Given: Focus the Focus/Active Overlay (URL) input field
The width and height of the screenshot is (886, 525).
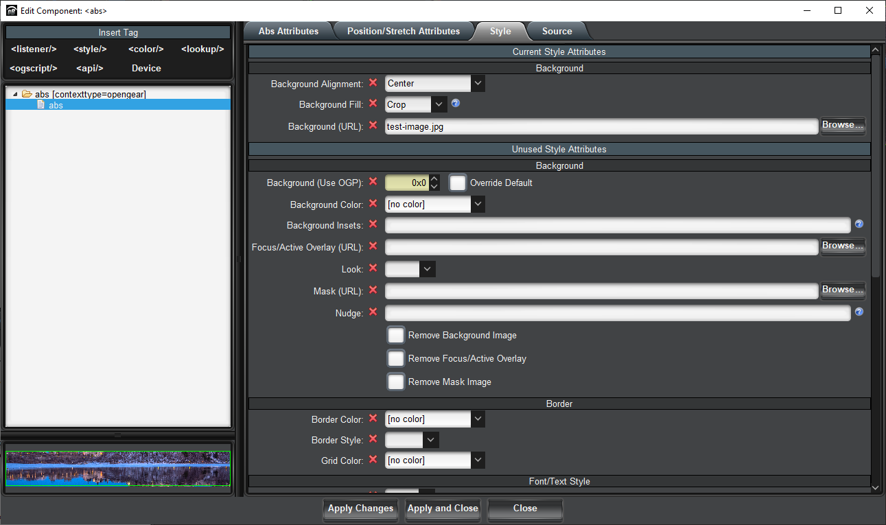Looking at the screenshot, I should click(602, 247).
